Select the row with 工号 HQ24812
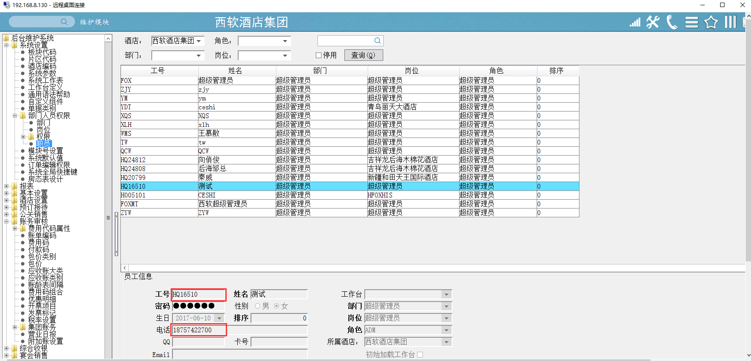Viewport: 751px width, 361px height. (x=350, y=160)
